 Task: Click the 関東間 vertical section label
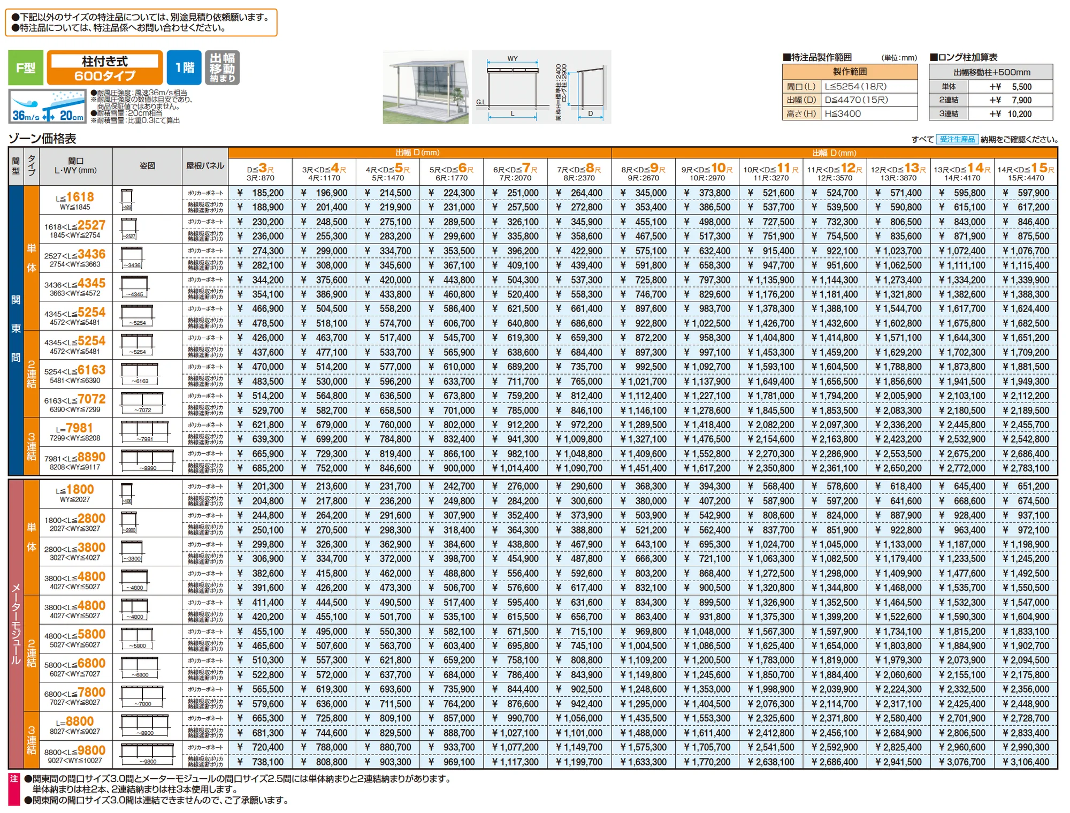click(x=16, y=329)
